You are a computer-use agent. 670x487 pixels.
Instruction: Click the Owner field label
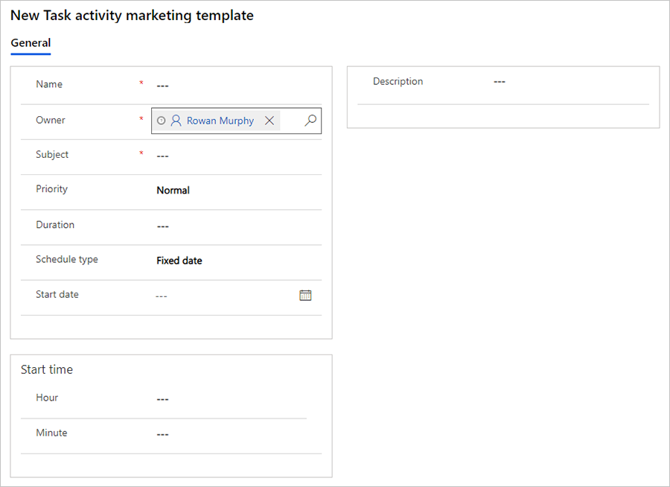point(51,120)
